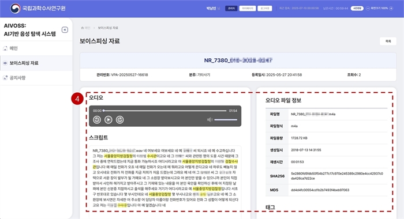
Task: Click the audio volume slider
Action: tap(226, 120)
